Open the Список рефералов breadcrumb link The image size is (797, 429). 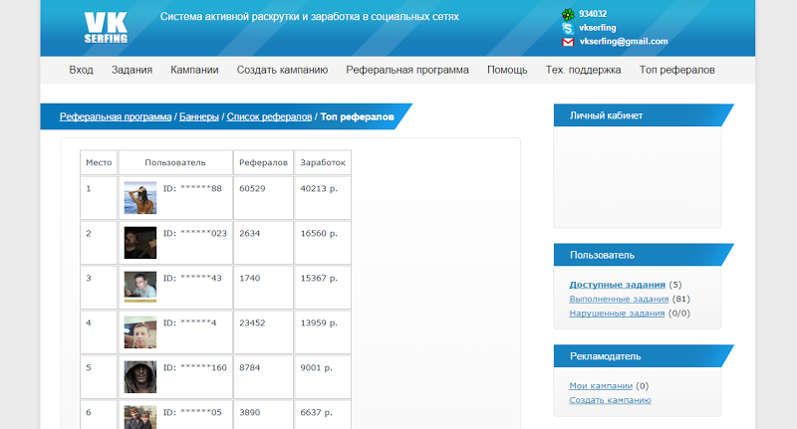[269, 116]
